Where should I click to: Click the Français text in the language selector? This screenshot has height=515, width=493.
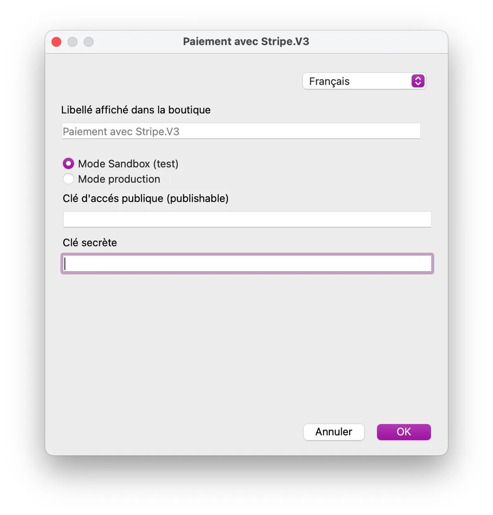pos(329,81)
